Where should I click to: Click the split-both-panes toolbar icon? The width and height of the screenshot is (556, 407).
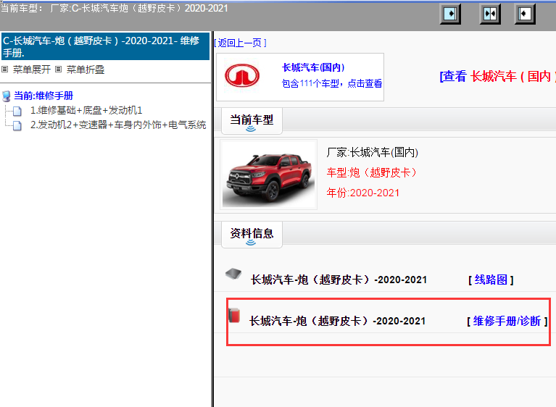pyautogui.click(x=490, y=14)
